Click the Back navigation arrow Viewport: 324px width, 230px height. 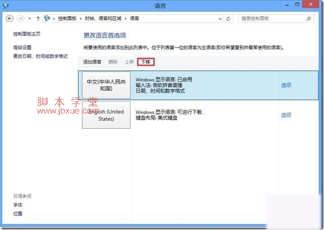click(x=10, y=18)
